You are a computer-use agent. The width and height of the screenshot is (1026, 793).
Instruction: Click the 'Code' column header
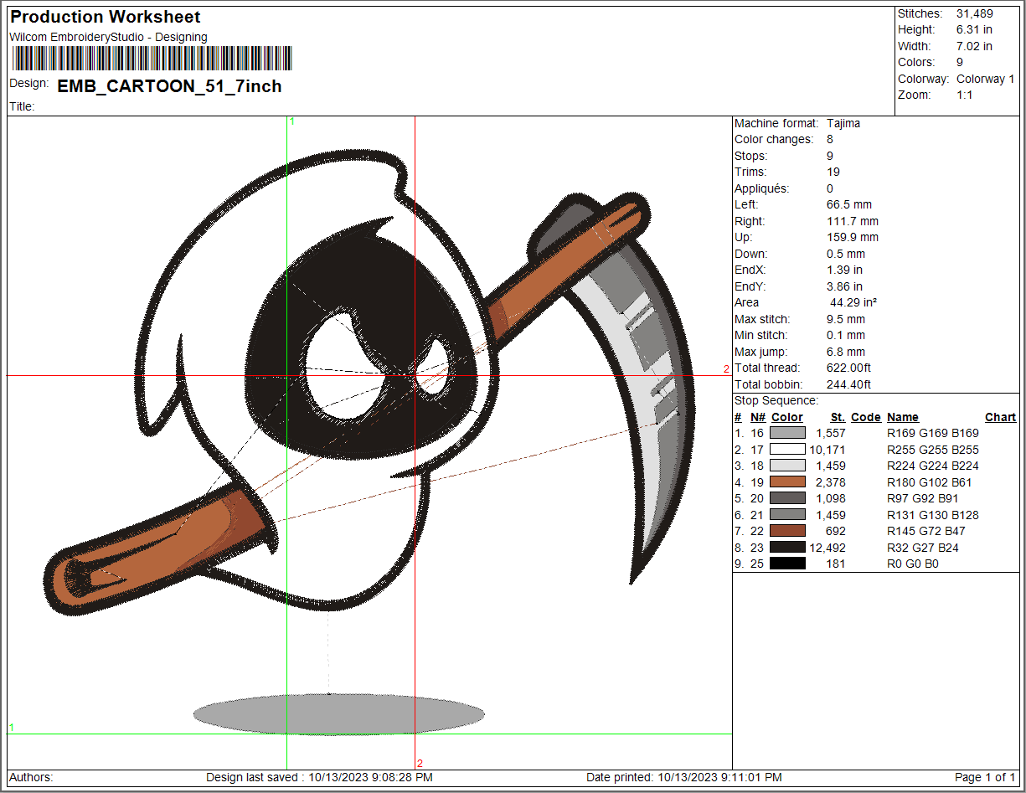click(865, 417)
